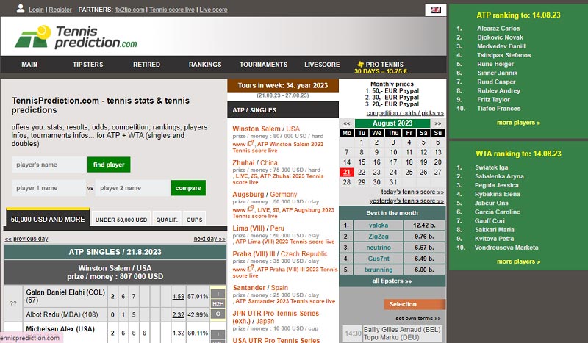Image resolution: width=588 pixels, height=343 pixels.
Task: Go to previous month in calendar
Action: click(346, 123)
